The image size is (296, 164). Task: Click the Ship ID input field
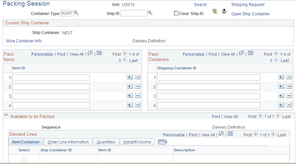(x=134, y=13)
